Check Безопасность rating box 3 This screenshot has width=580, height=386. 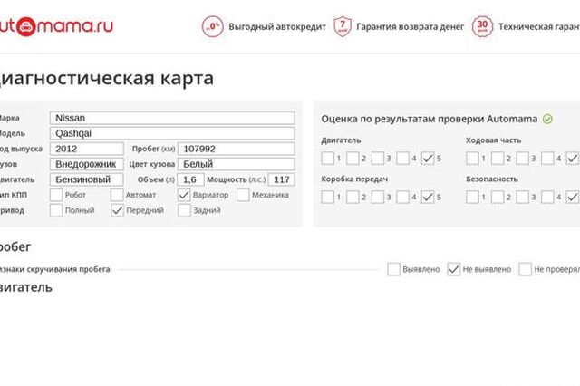pyautogui.click(x=523, y=197)
